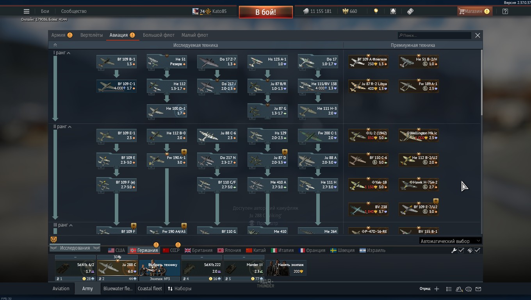
Task: Open the Сообщество menu
Action: point(74,11)
